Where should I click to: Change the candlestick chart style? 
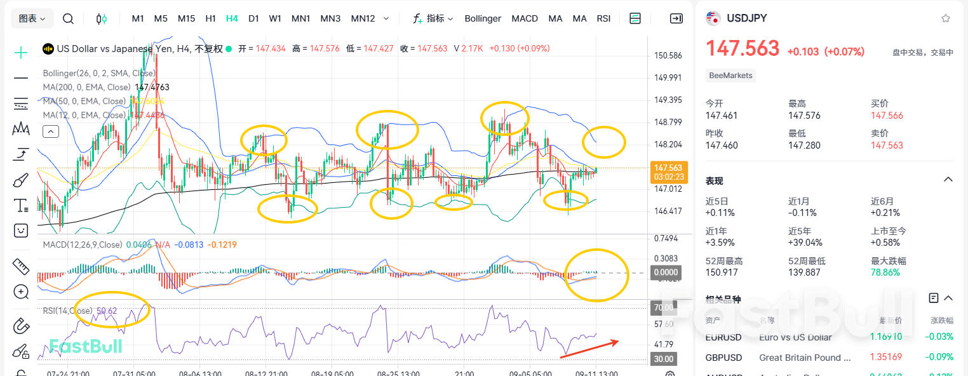pos(102,18)
